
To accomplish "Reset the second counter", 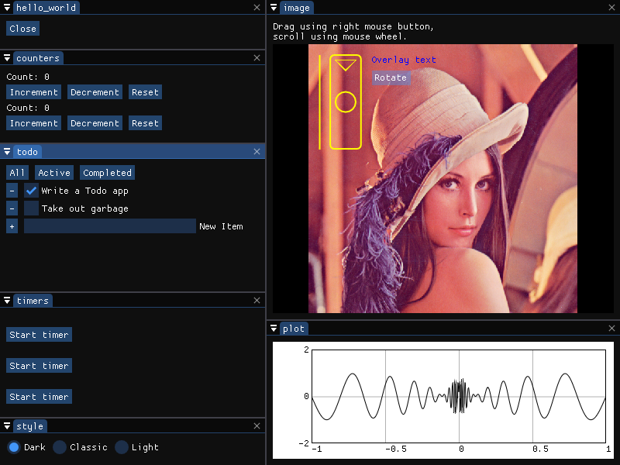I will coord(145,122).
